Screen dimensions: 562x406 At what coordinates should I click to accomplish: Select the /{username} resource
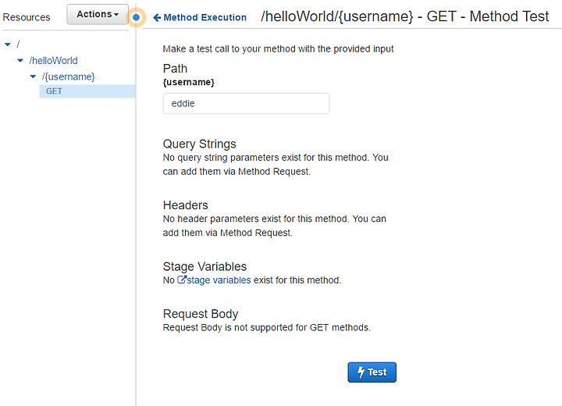68,77
